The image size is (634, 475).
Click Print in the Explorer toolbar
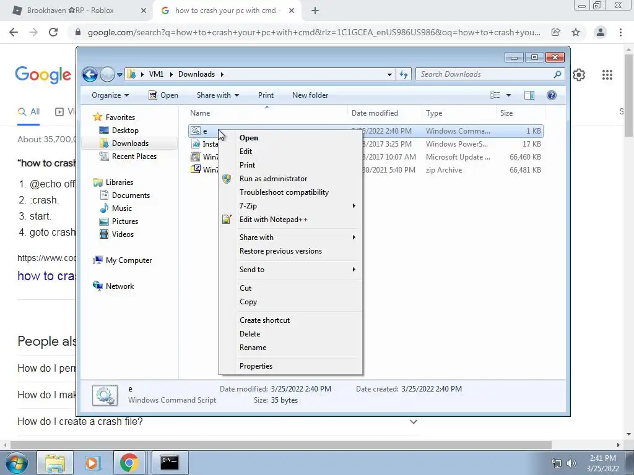pyautogui.click(x=266, y=95)
